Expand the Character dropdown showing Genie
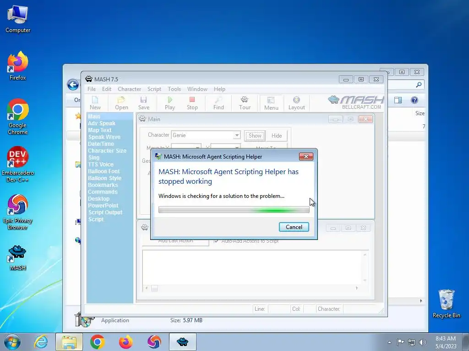 (237, 135)
